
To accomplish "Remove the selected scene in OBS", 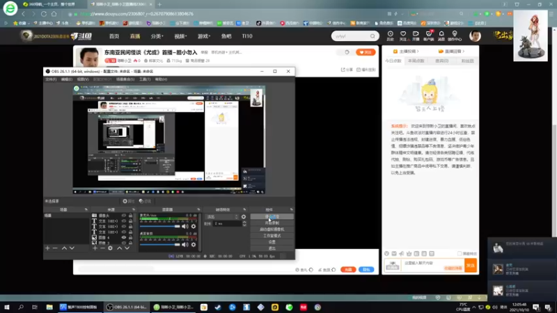I will pyautogui.click(x=55, y=248).
